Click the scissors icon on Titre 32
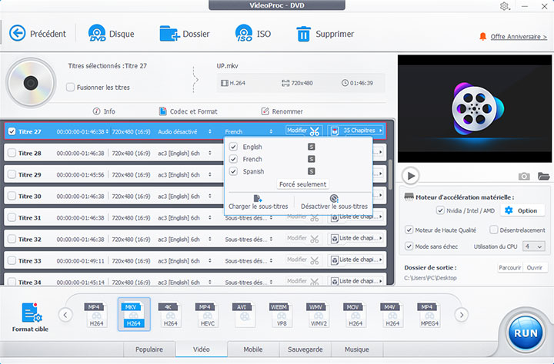The image size is (554, 364). point(314,240)
